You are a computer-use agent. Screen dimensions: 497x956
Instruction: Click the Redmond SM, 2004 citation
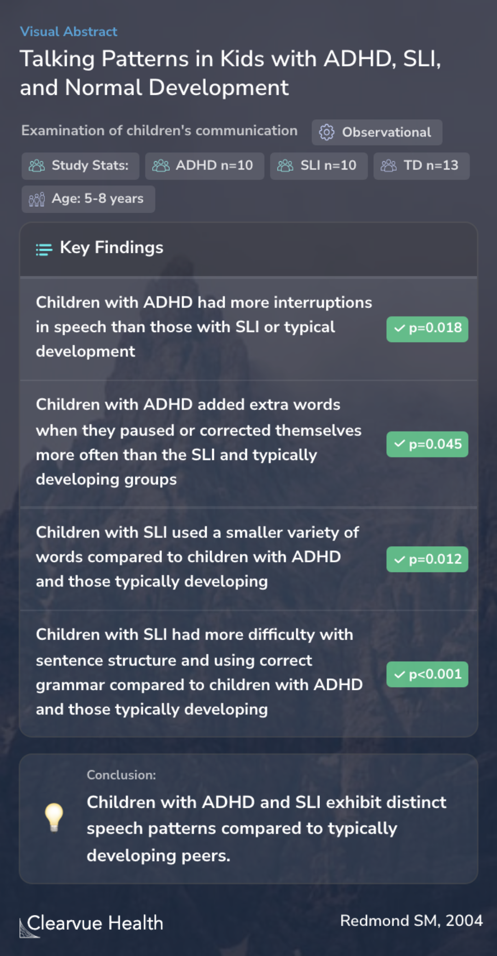[x=411, y=920]
